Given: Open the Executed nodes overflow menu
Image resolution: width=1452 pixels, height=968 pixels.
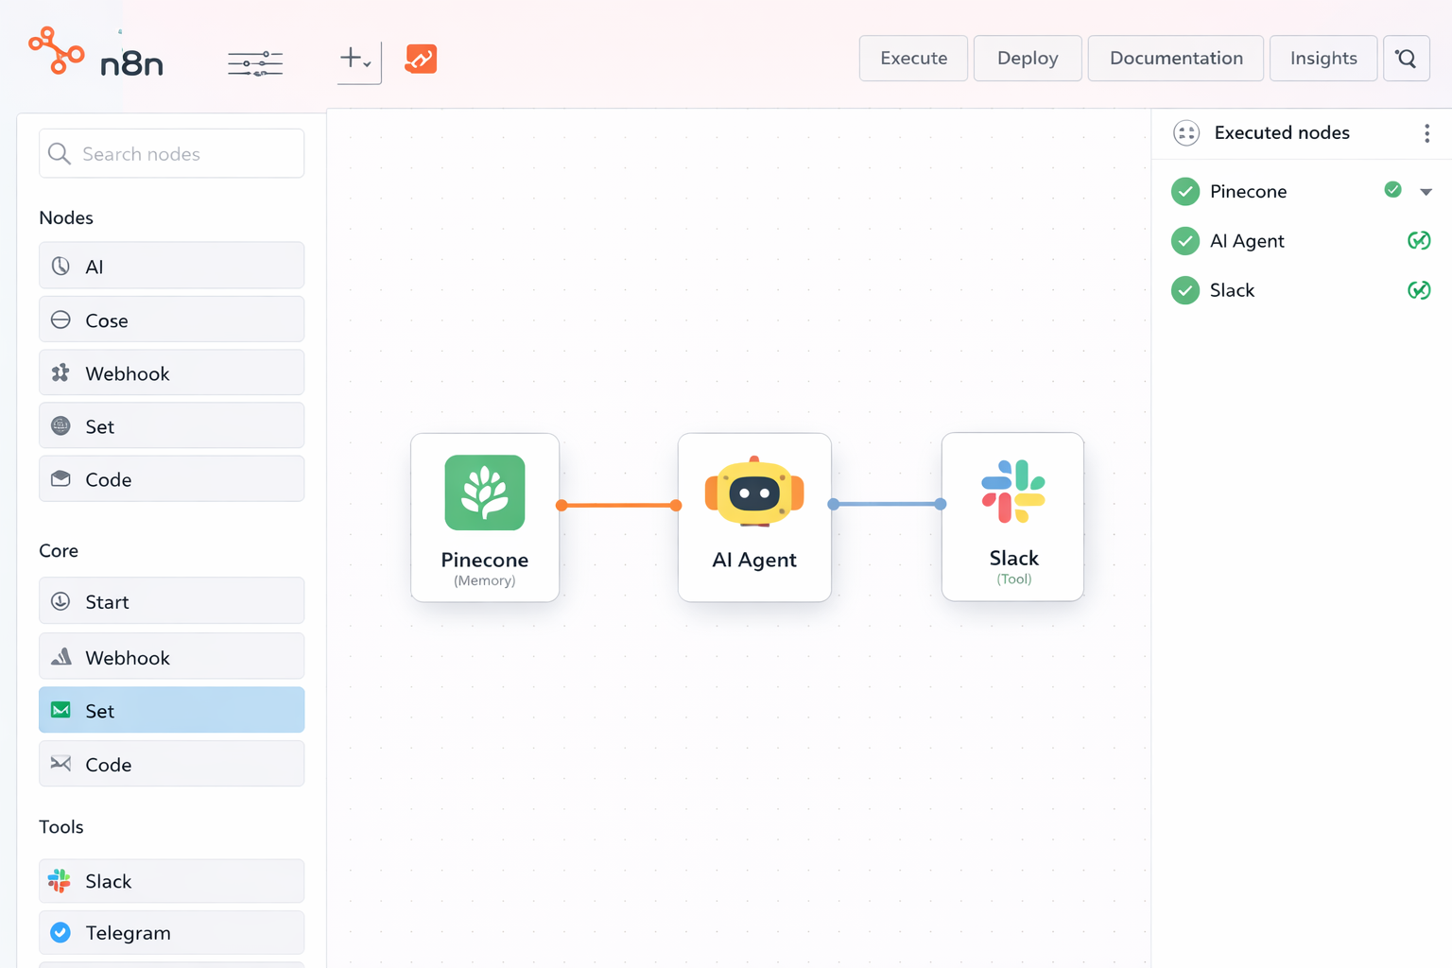Looking at the screenshot, I should 1427,133.
